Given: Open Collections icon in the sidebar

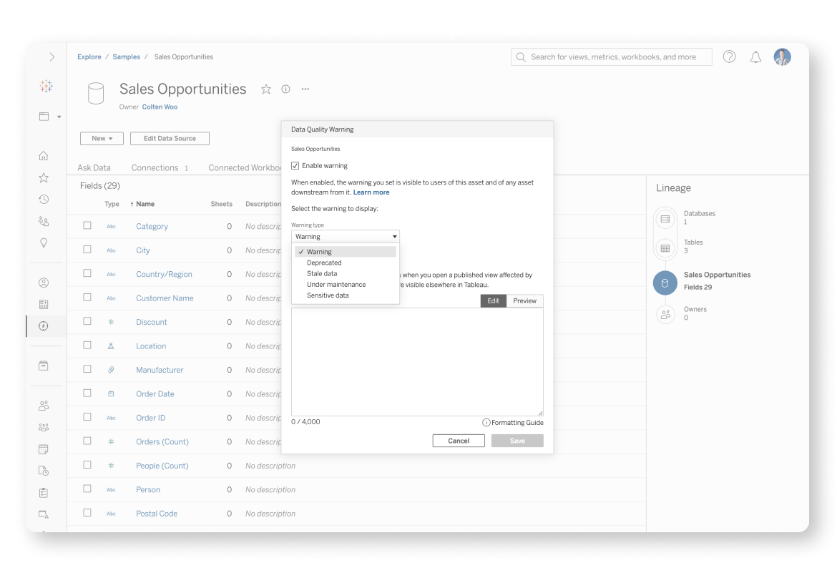Looking at the screenshot, I should pyautogui.click(x=44, y=305).
